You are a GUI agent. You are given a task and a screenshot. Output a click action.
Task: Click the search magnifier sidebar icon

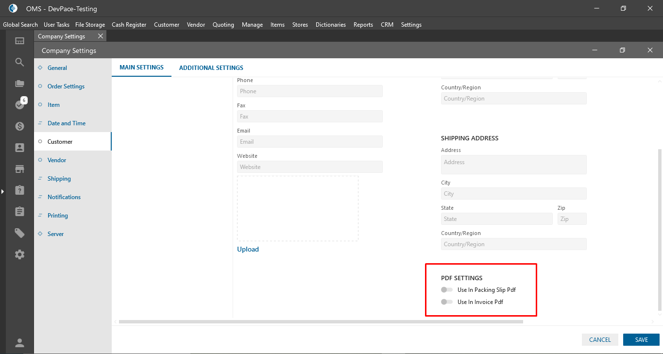click(x=19, y=62)
